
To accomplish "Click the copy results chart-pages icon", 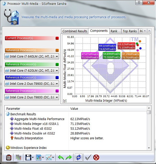I will point(18,158).
